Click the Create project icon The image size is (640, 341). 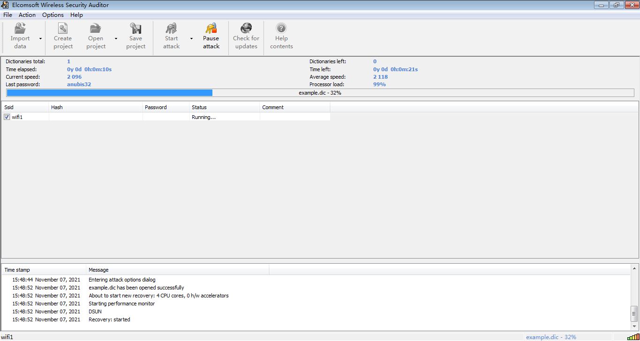(x=63, y=29)
